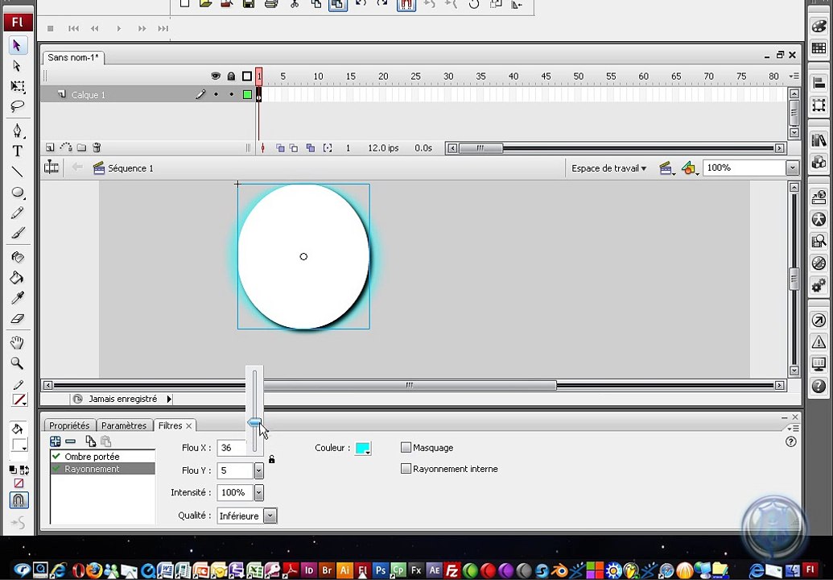Pick the Lasso tool
This screenshot has height=580, width=833.
pyautogui.click(x=17, y=106)
